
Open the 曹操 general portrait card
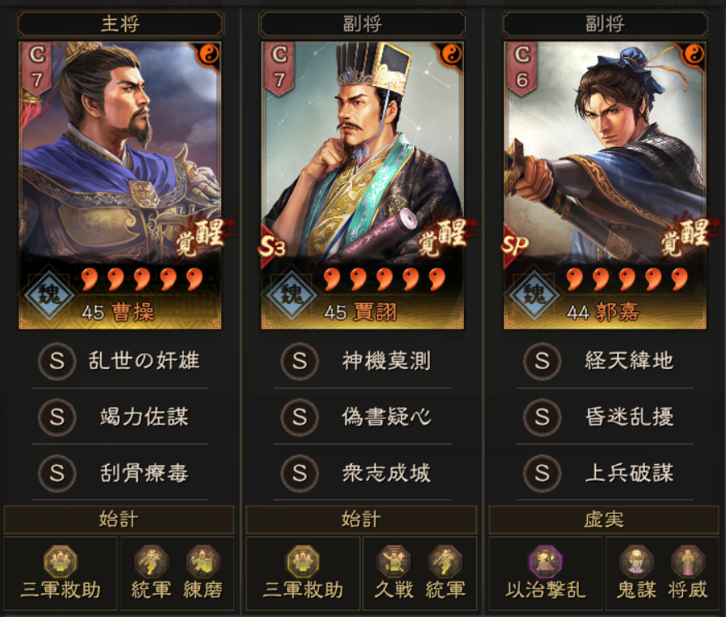[x=120, y=186]
